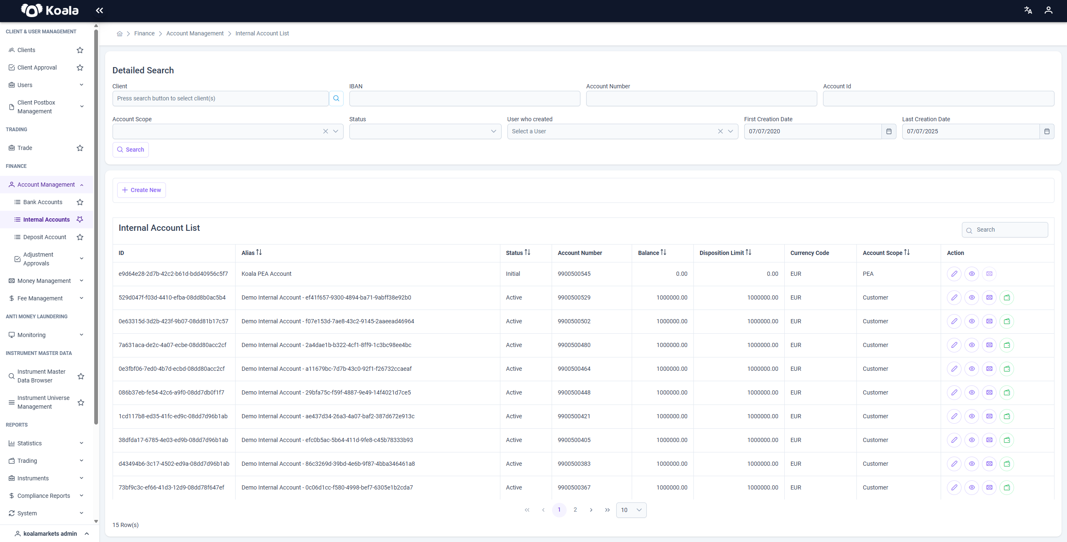Open money icon for account 9900500529
The image size is (1067, 542).
click(989, 297)
